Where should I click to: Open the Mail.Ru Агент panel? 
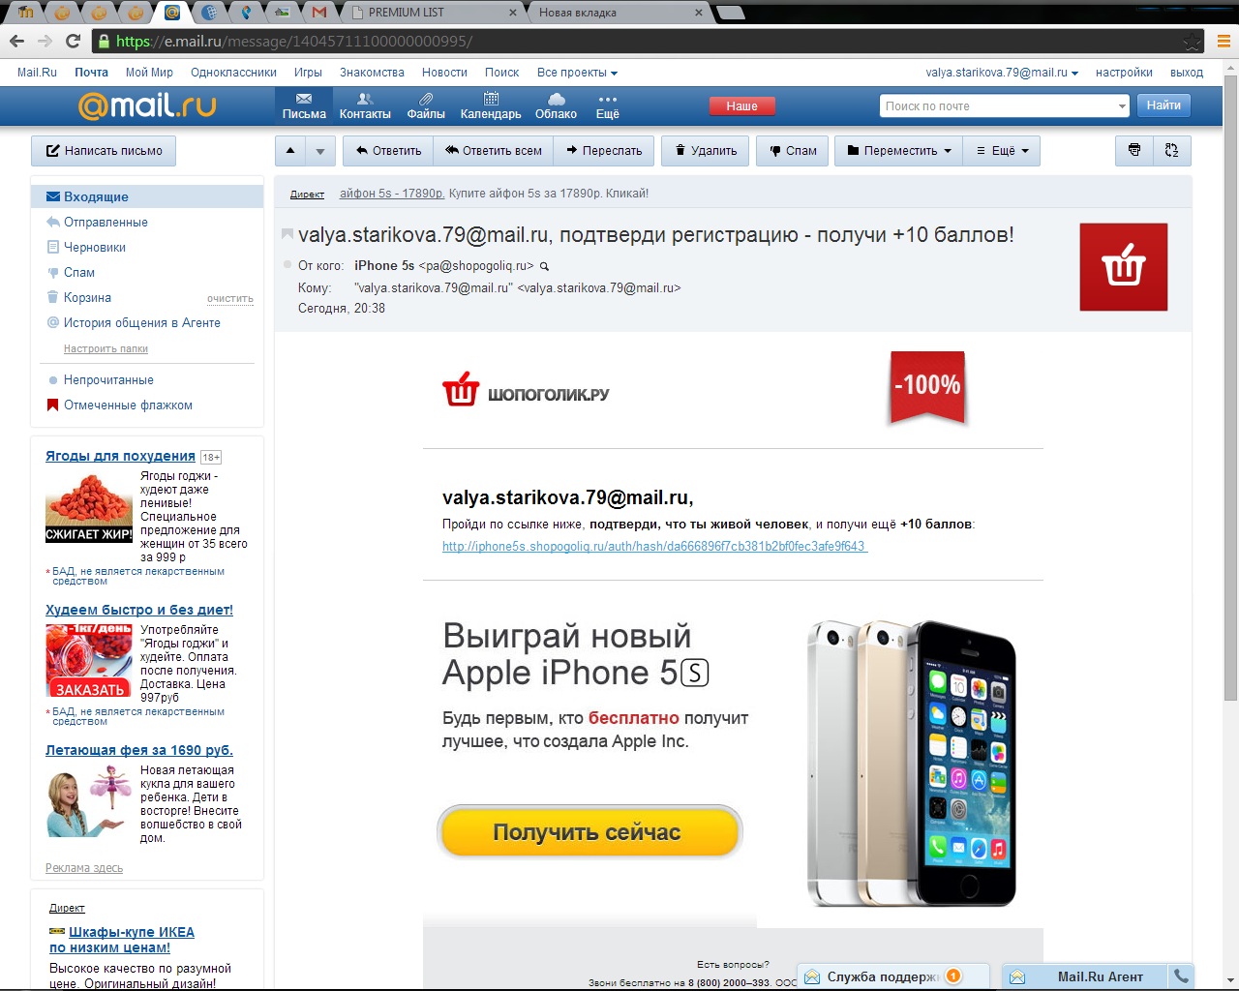[1086, 976]
